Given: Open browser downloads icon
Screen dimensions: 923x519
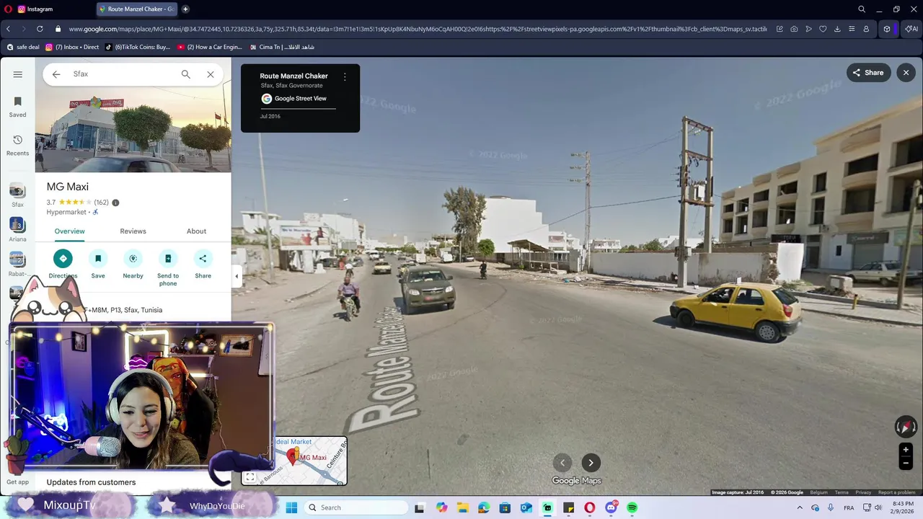Looking at the screenshot, I should [837, 29].
